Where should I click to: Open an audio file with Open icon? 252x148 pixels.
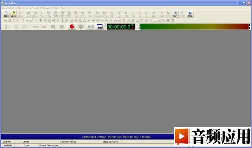click(x=13, y=14)
